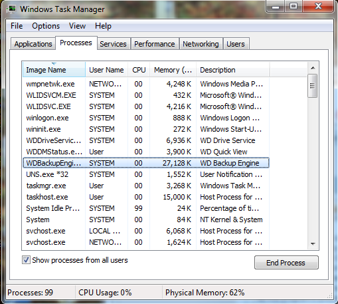Click the End Process button
This screenshot has height=304, width=338.
click(286, 263)
